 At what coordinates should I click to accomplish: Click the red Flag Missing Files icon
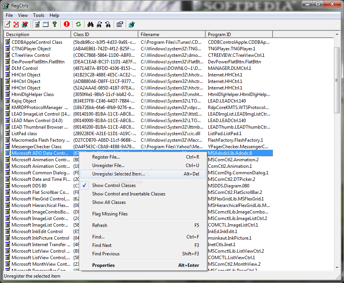[66, 24]
